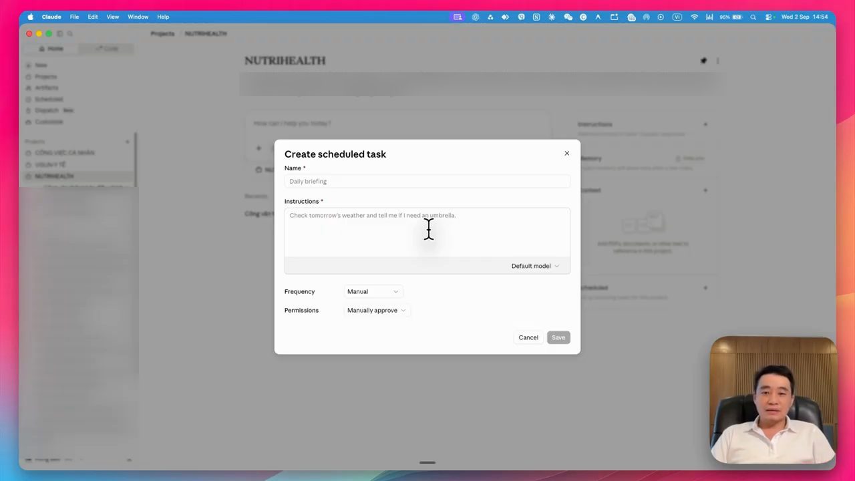Open the Frequency dropdown showing Manual
The width and height of the screenshot is (855, 481).
point(373,291)
